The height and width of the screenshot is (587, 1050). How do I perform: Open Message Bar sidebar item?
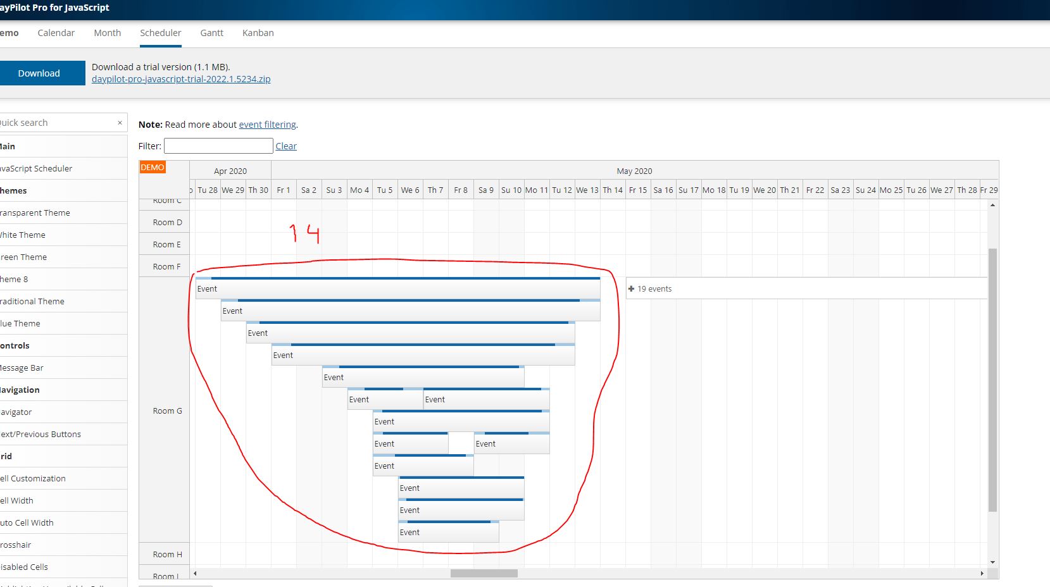(x=63, y=368)
